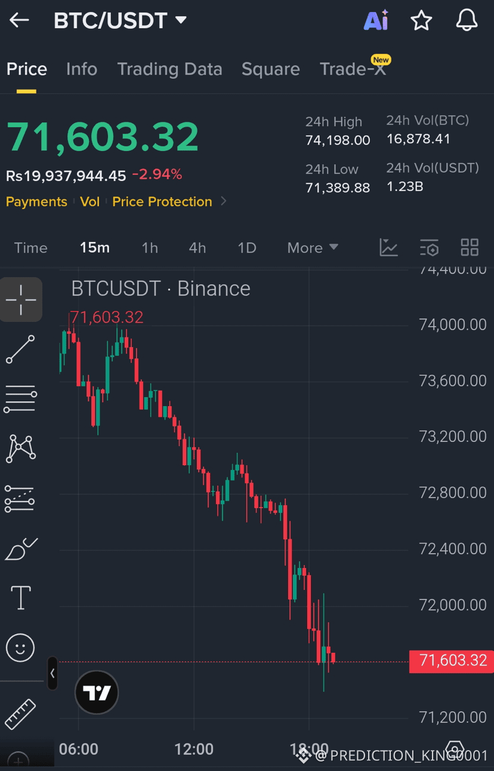Screen dimensions: 494x771
Task: Open Price Protection details
Action: pos(162,202)
